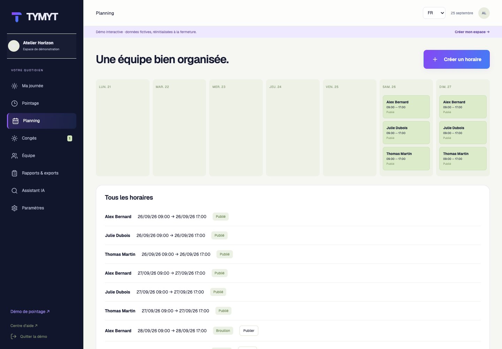Click Publié badge on Thomas Martin 27/09/26 row
502x349 pixels.
pos(223,311)
